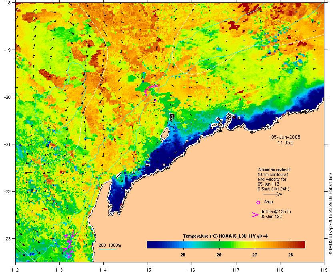
Task: Click color bar tick label 26
Action: coord(219,255)
